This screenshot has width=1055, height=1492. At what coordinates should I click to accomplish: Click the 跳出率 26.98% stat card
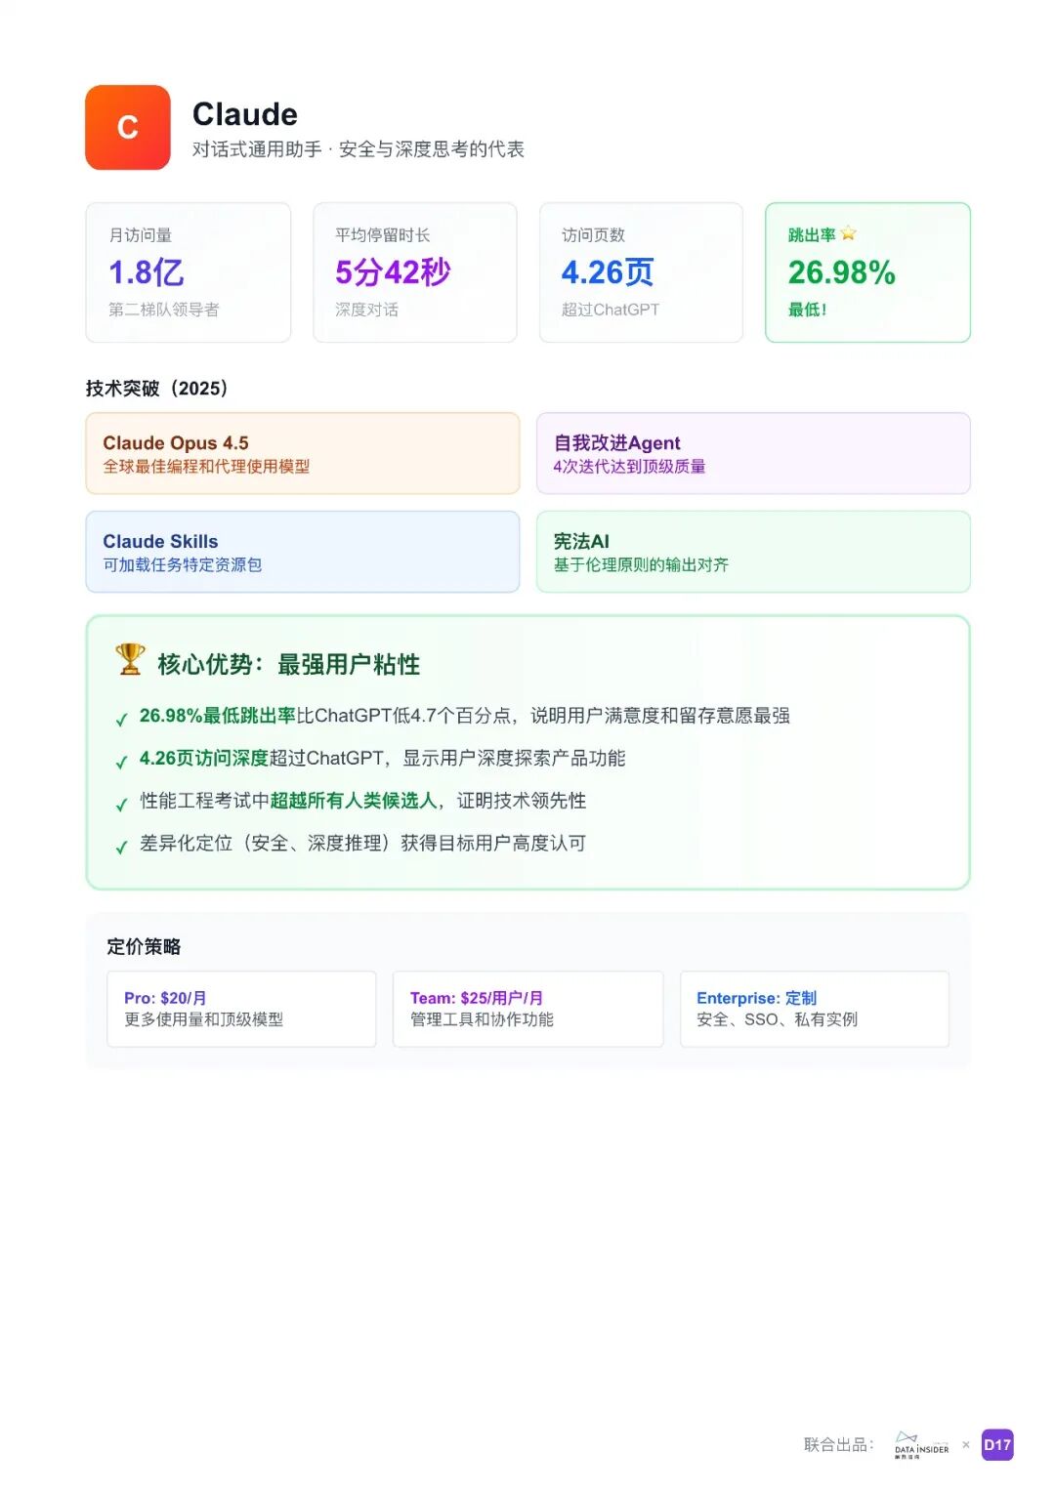click(x=868, y=272)
